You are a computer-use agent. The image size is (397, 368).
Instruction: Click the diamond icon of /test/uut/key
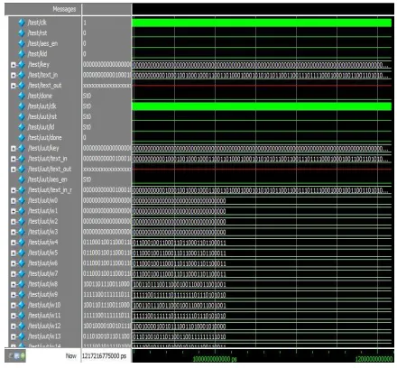(x=22, y=148)
